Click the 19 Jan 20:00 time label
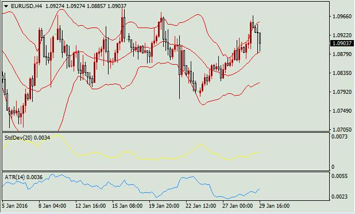This screenshot has height=214, width=355. coord(164,206)
